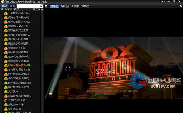Open the 播放(P) menu
Viewport: 183px width, 113px height.
[x=54, y=6]
